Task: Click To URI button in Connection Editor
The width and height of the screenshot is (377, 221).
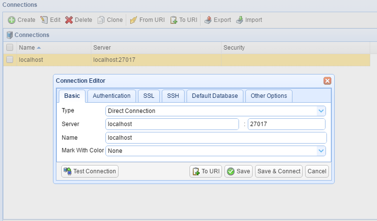Action: (x=206, y=171)
